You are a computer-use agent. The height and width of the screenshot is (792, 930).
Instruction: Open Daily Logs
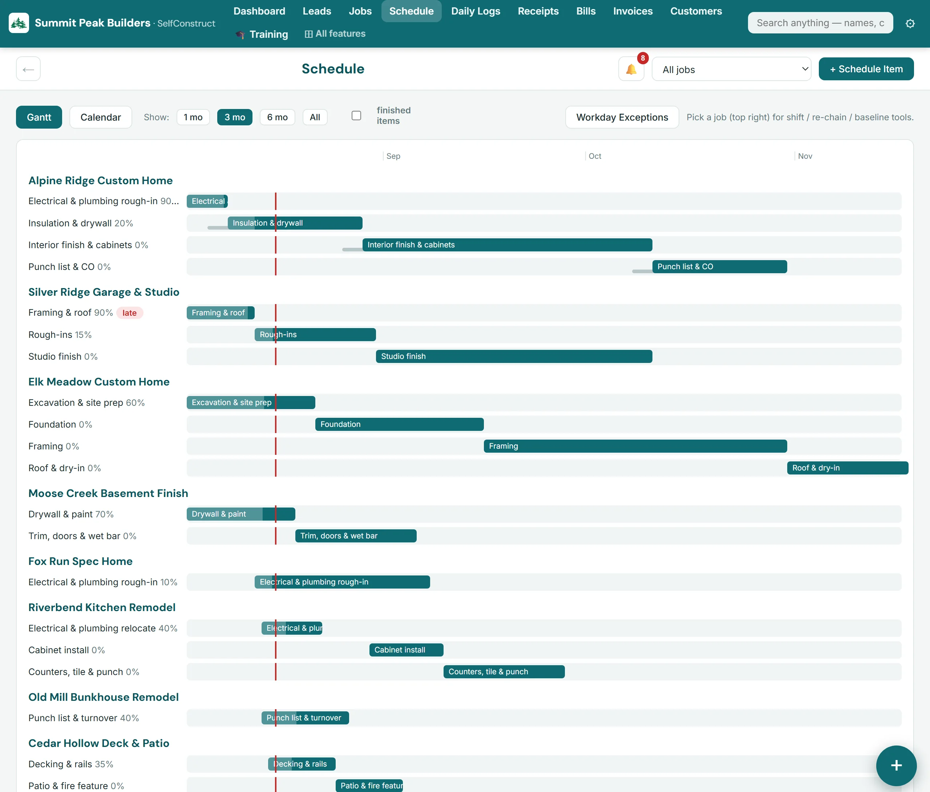[x=475, y=11]
